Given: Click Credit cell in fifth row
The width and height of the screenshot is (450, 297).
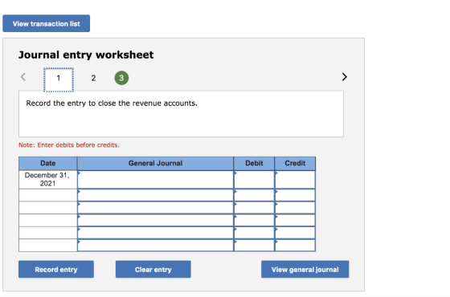Looking at the screenshot, I should tap(295, 233).
